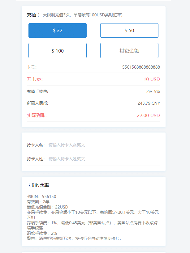The height and width of the screenshot is (253, 190).
Task: Click the 卡号 label
Action: click(x=32, y=67)
